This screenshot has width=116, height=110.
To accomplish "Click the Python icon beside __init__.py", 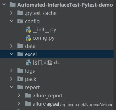I will (x=29, y=30).
